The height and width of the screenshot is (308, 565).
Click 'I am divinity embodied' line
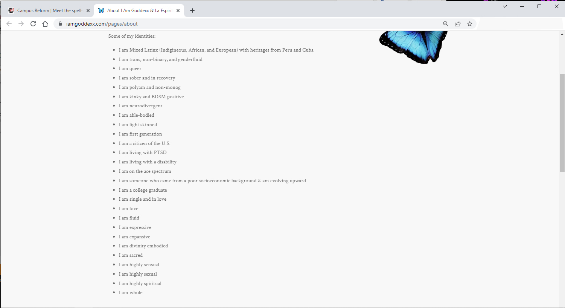point(143,246)
